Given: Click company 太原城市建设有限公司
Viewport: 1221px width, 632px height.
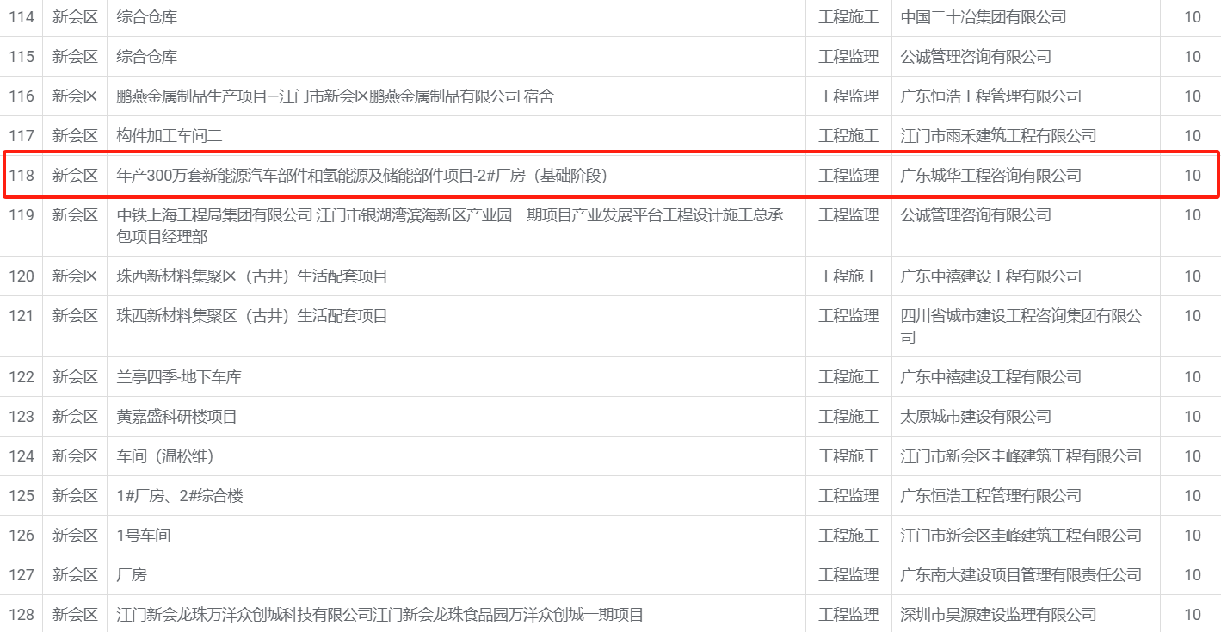Looking at the screenshot, I should click(976, 417).
